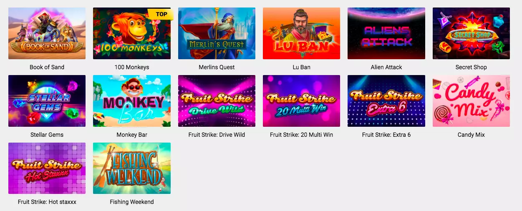
Task: Click the "Fishing Weekend" caption link
Action: [132, 202]
